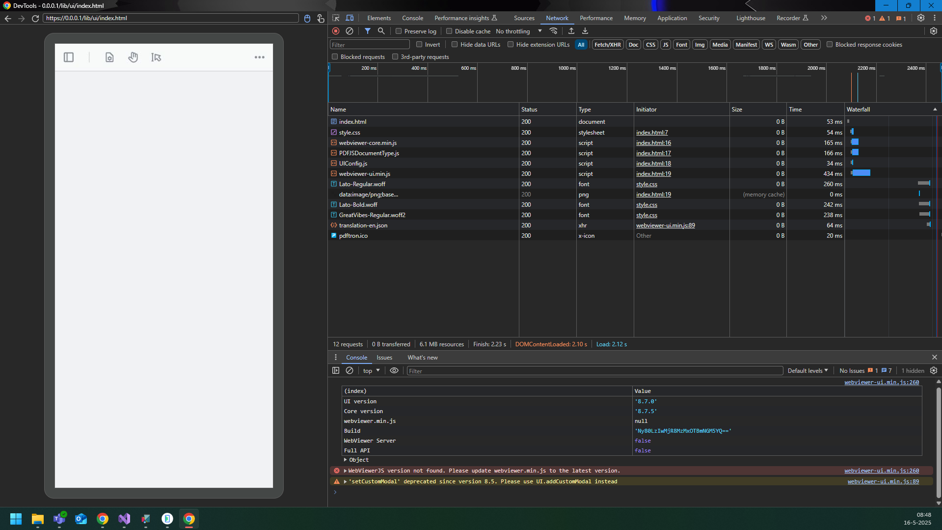Enable Disable cache checkbox
Screen dimensions: 942x530
pos(449,31)
